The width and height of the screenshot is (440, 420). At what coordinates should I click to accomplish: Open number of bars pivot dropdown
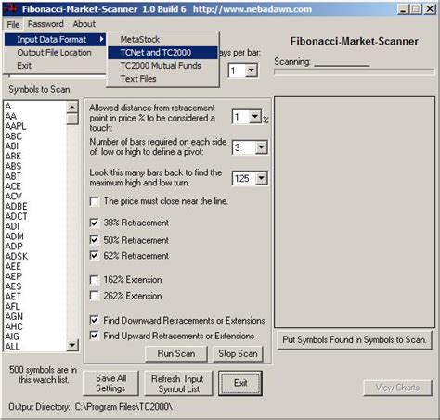(x=262, y=147)
